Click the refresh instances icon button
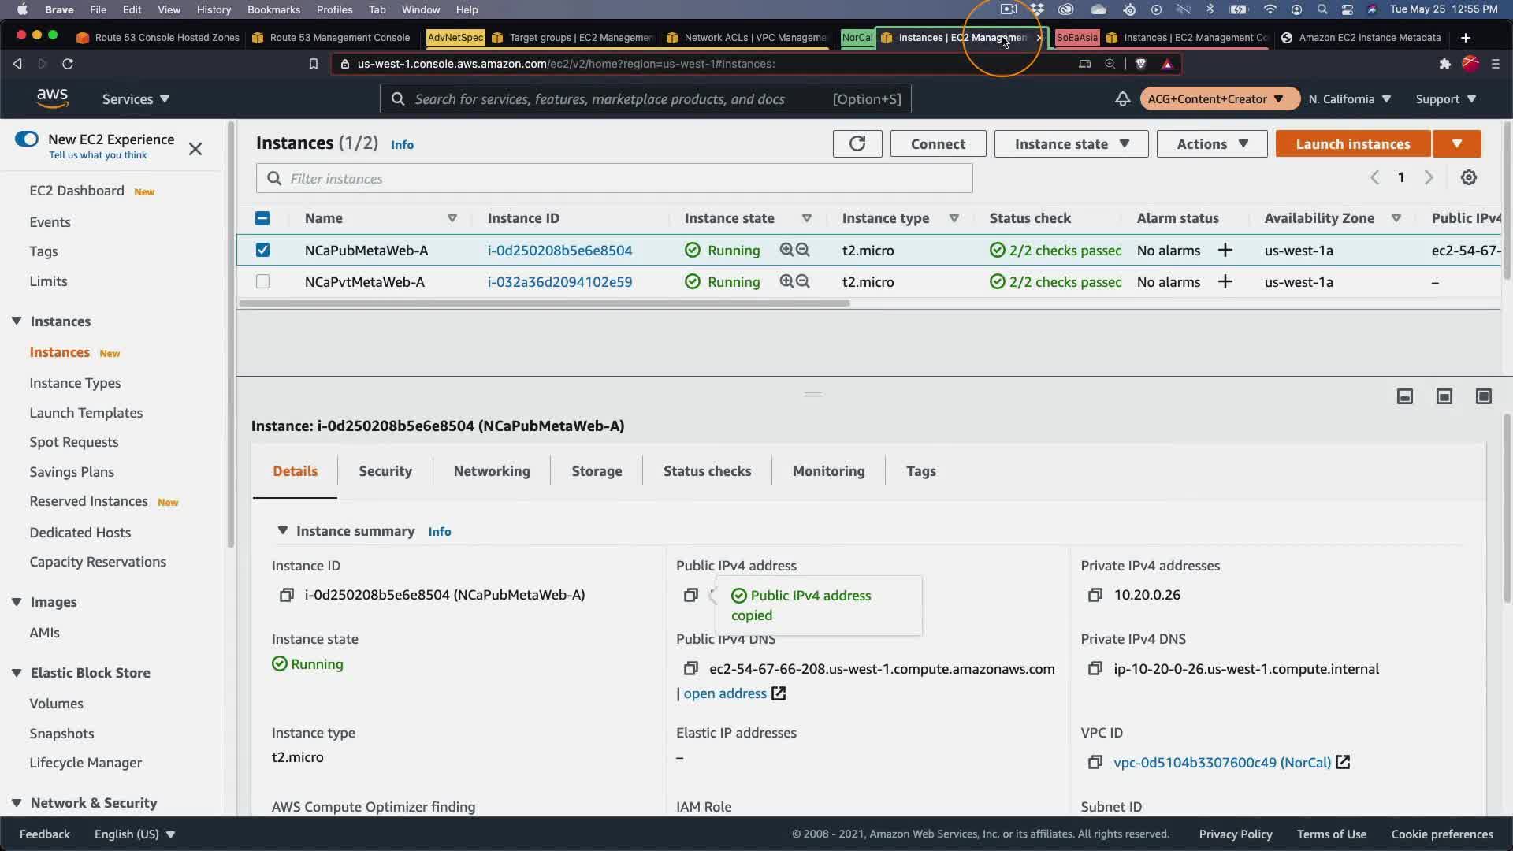 click(x=857, y=143)
